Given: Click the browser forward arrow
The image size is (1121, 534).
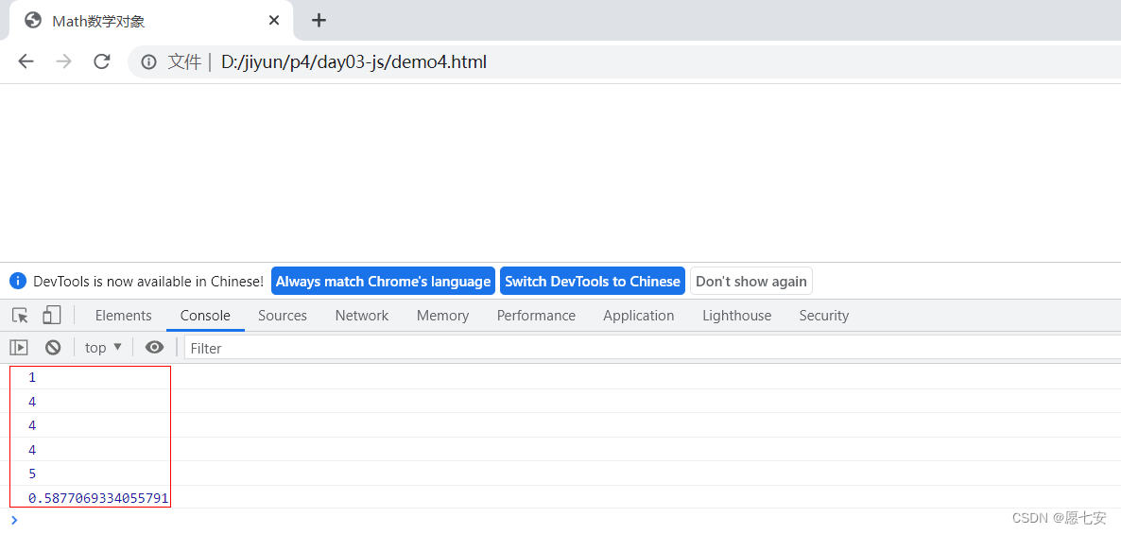Looking at the screenshot, I should pos(63,61).
